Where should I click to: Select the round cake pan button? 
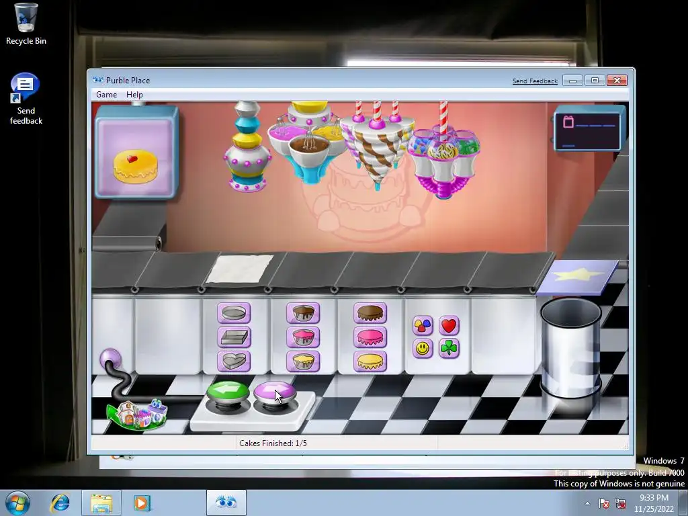234,313
